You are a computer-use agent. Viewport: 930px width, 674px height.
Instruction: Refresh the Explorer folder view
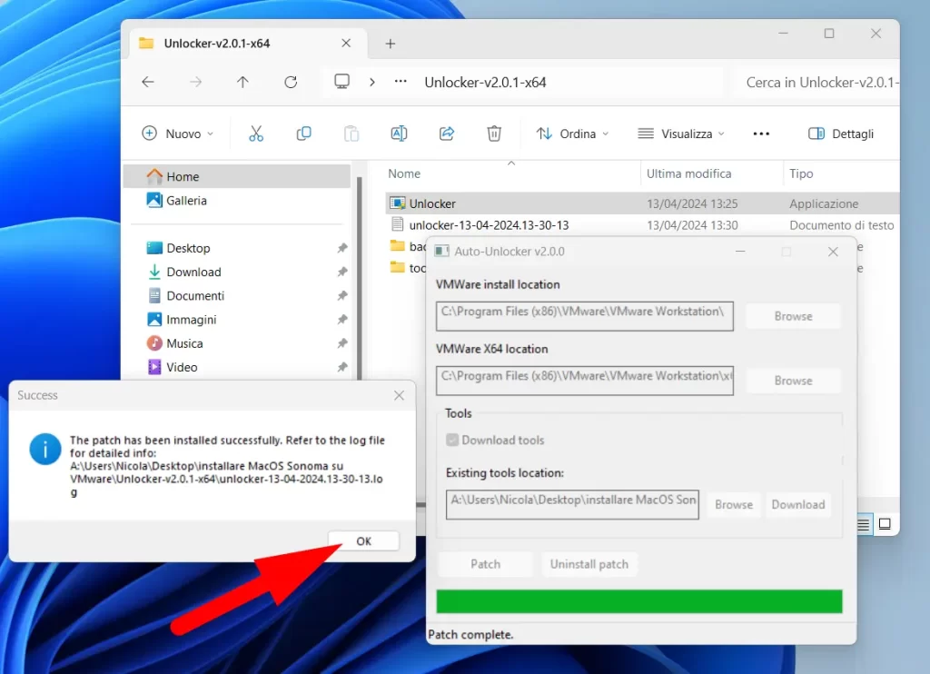coord(291,82)
